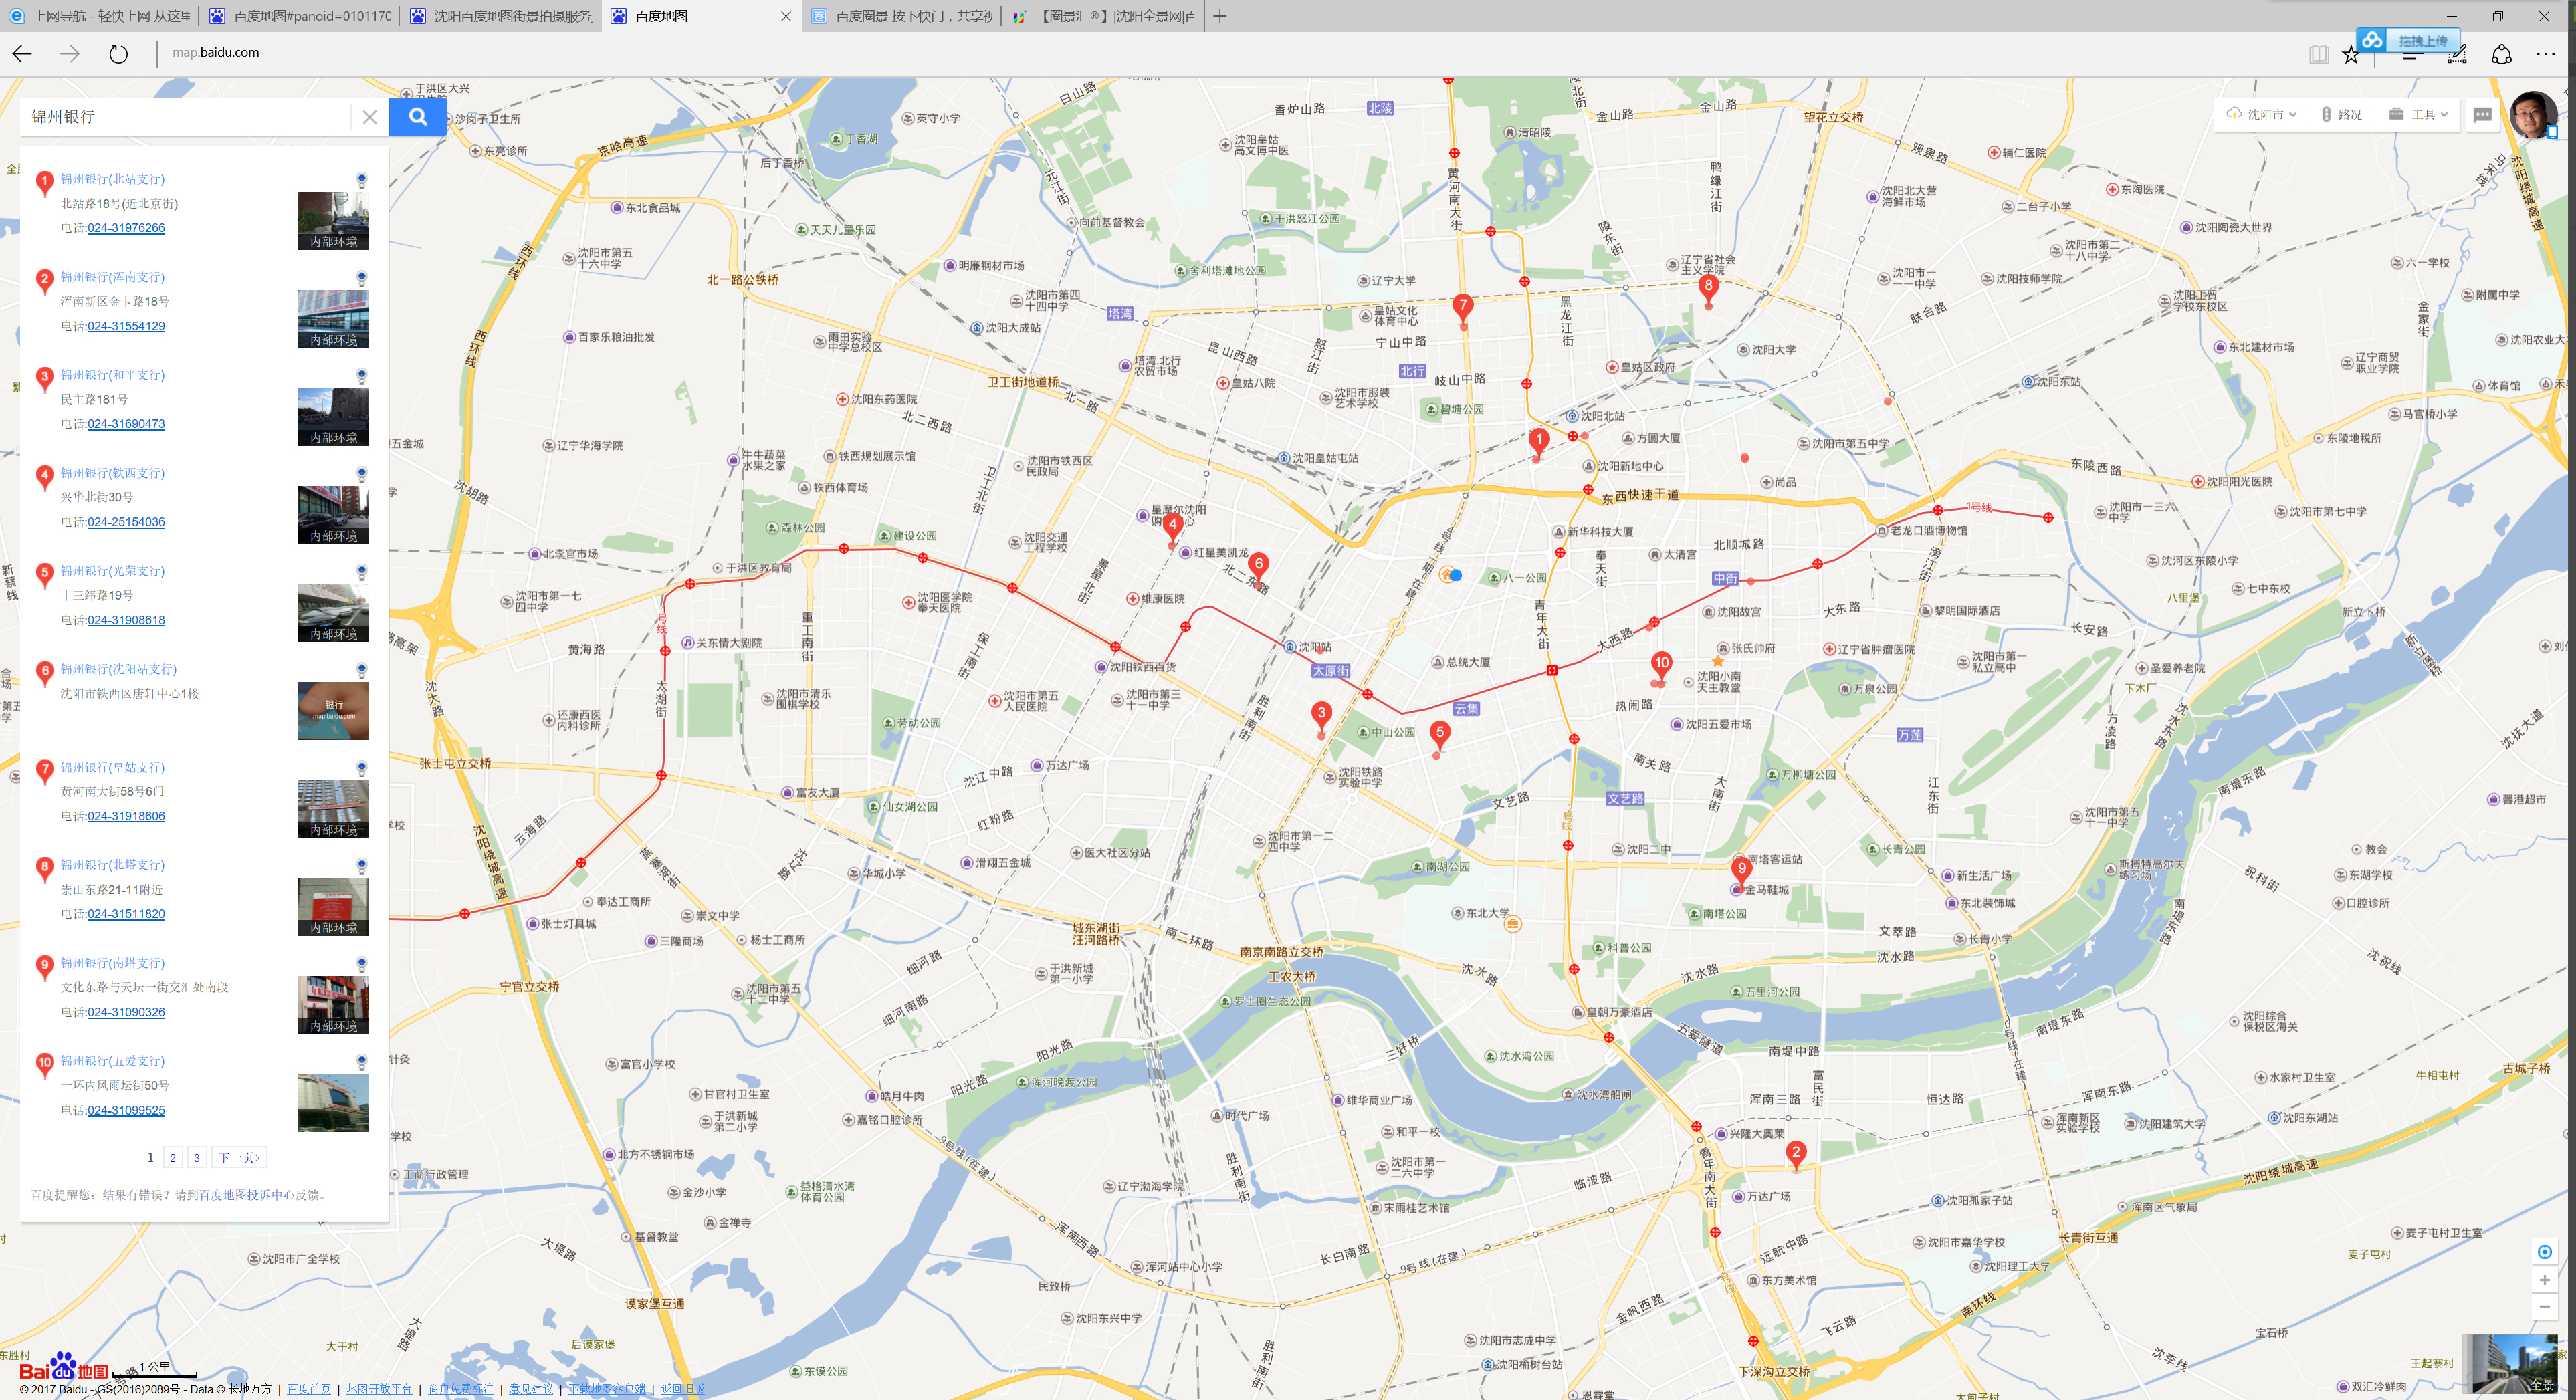Clear the search box with the X

click(x=369, y=117)
